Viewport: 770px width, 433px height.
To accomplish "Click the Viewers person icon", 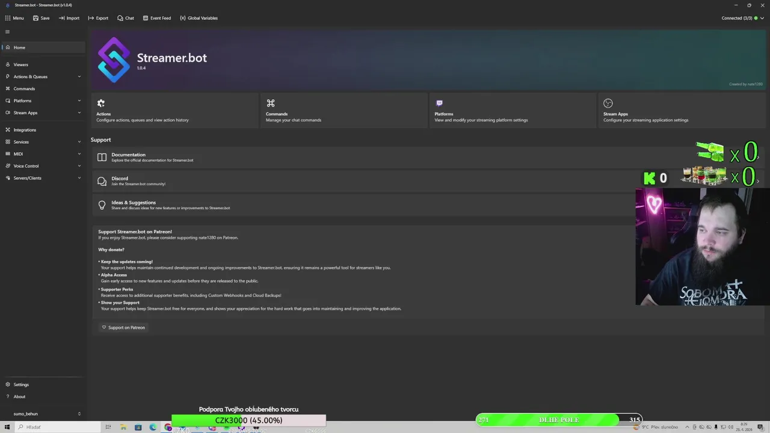I will (8, 64).
